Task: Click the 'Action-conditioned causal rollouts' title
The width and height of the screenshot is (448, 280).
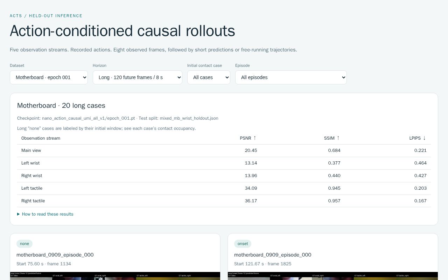Action: pos(122,31)
